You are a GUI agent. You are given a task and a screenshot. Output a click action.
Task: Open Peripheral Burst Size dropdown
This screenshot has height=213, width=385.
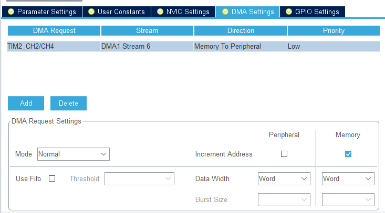(x=284, y=199)
